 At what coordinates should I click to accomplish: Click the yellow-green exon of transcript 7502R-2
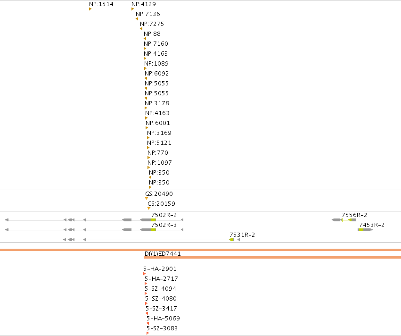[x=154, y=220]
